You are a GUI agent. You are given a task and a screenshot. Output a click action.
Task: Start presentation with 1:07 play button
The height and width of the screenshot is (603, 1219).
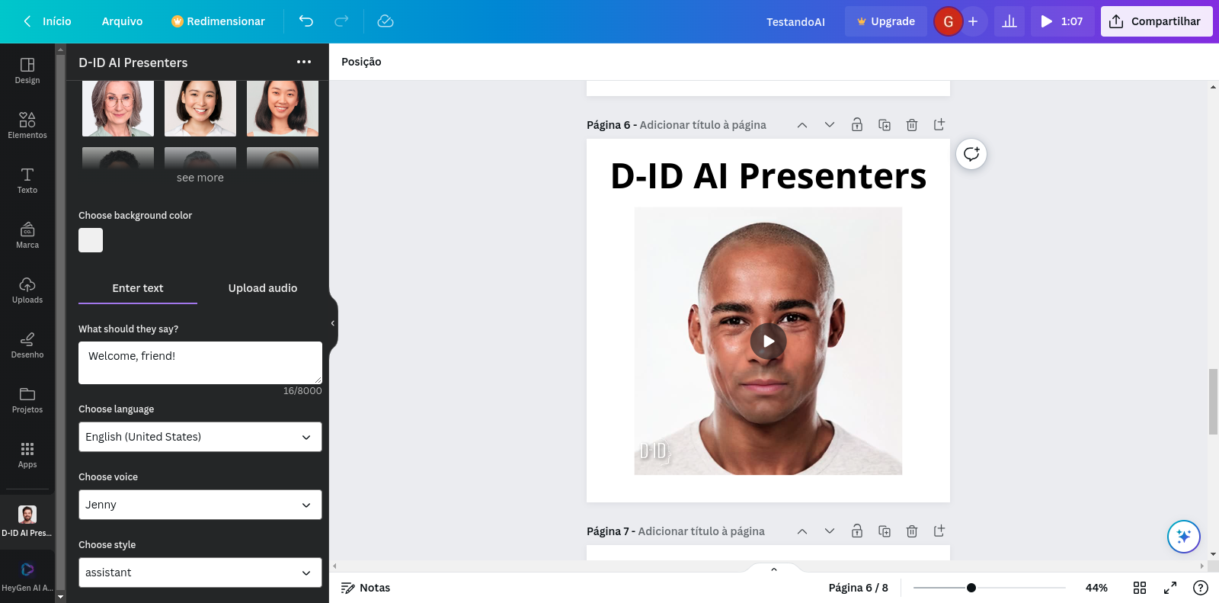1063,21
